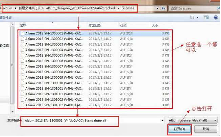
Task: Click file icon of Altium 2013 SN-1300002
Action: [22, 39]
